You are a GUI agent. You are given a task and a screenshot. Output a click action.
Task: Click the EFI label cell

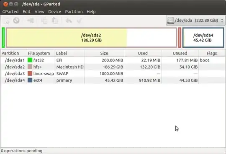coord(59,60)
